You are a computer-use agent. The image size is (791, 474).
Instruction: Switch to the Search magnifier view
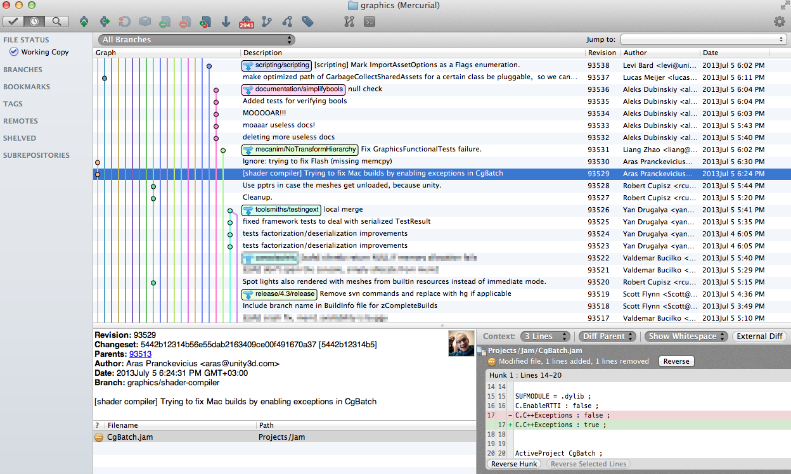point(56,22)
